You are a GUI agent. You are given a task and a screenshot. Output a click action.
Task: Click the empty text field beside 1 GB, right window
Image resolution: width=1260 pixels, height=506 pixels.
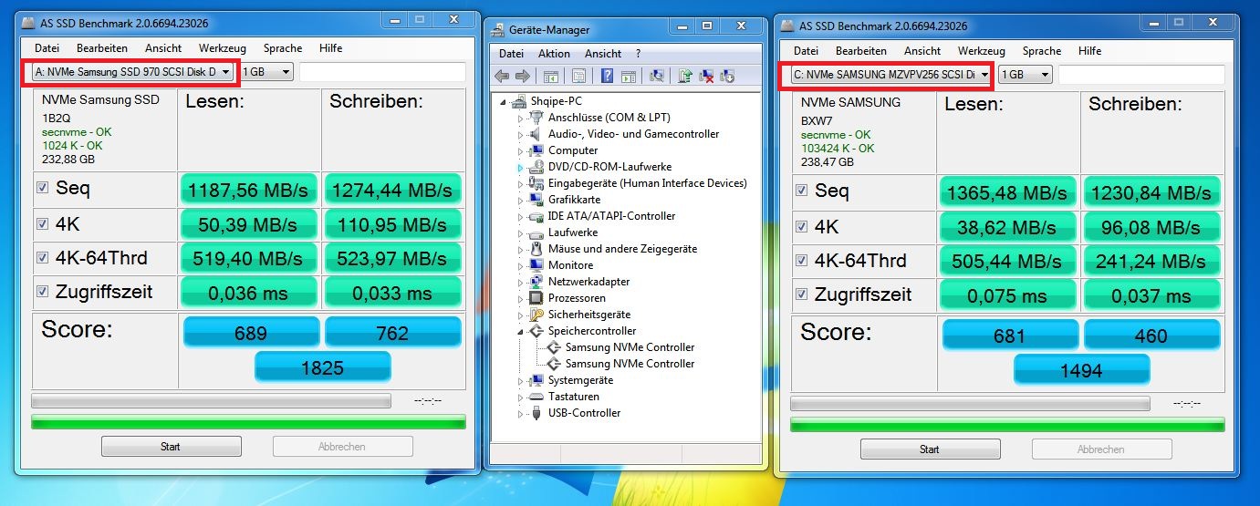(1141, 75)
